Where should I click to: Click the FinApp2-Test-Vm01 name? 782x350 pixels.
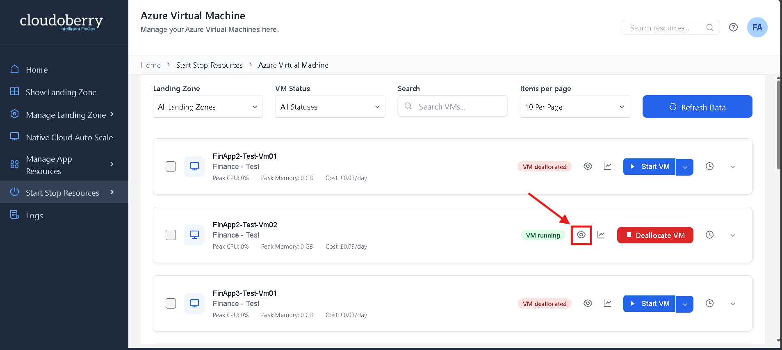coord(245,156)
